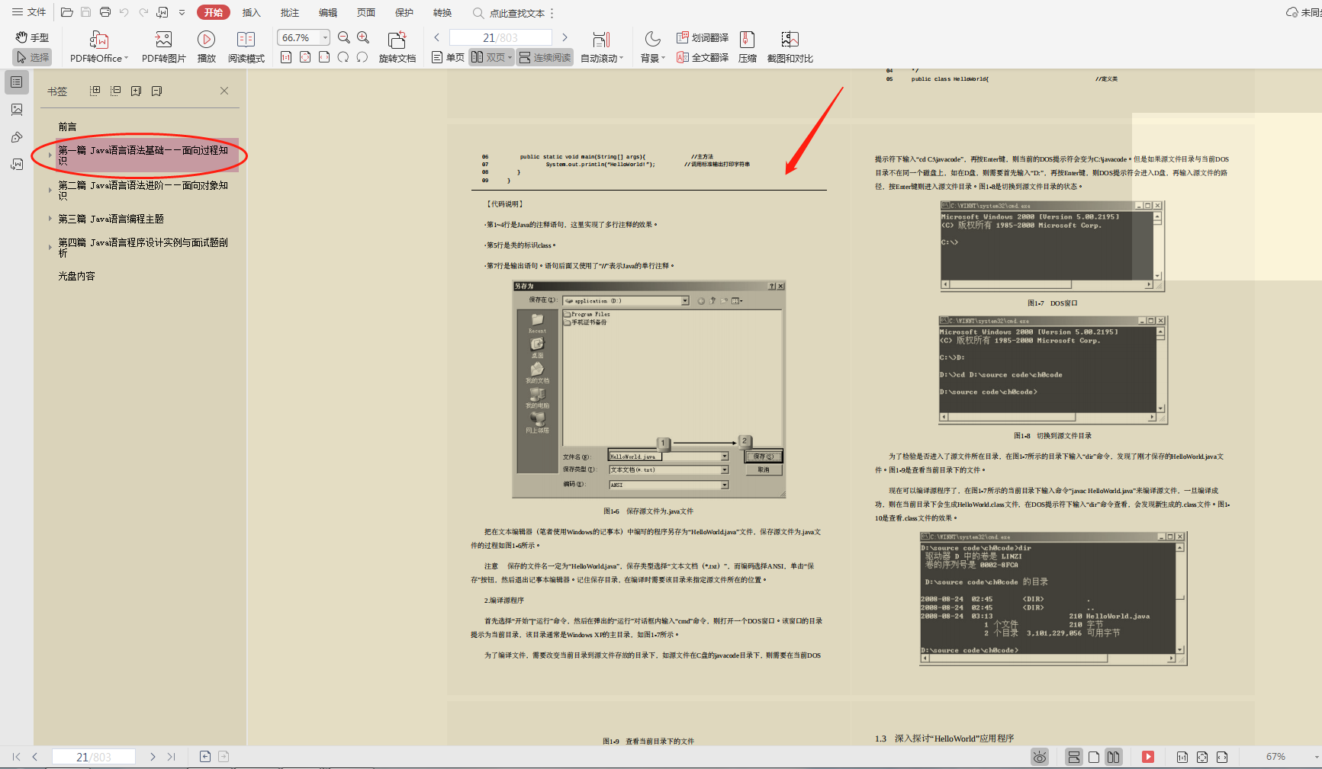The width and height of the screenshot is (1322, 769).
Task: Click red play button in status bar
Action: [1148, 757]
